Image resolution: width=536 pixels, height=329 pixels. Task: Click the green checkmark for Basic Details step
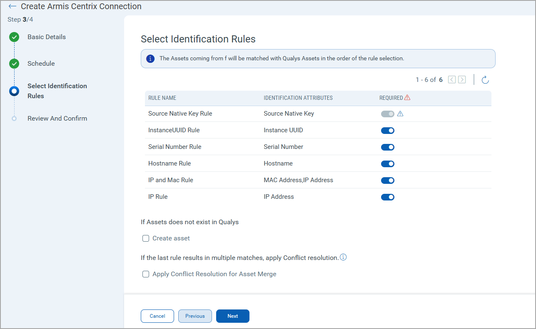click(14, 37)
